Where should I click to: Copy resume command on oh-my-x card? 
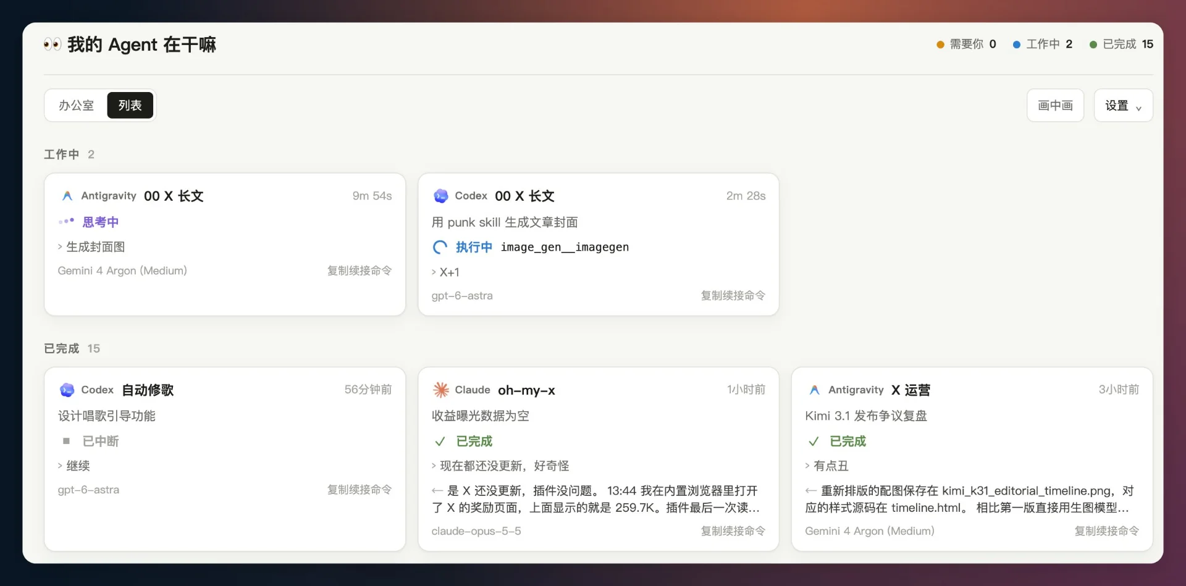point(733,531)
